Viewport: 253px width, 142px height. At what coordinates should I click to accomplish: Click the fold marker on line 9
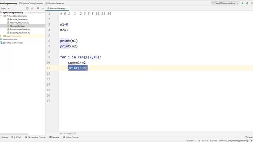point(59,57)
